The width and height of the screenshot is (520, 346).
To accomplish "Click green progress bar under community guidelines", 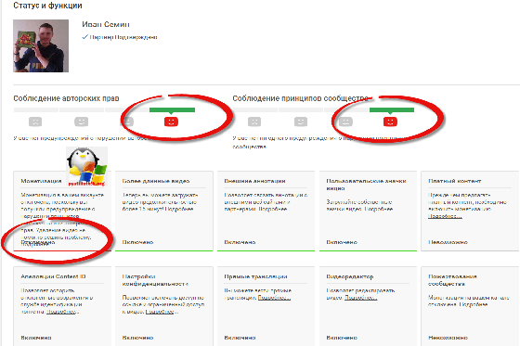I will [392, 110].
